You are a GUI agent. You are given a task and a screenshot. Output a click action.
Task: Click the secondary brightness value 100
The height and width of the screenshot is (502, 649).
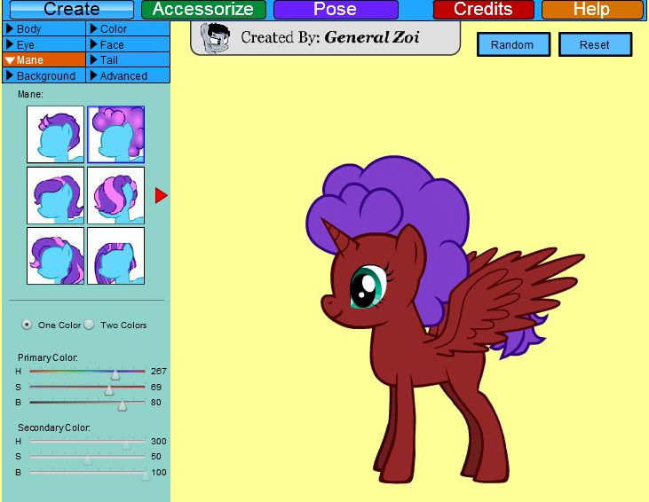pyautogui.click(x=159, y=472)
